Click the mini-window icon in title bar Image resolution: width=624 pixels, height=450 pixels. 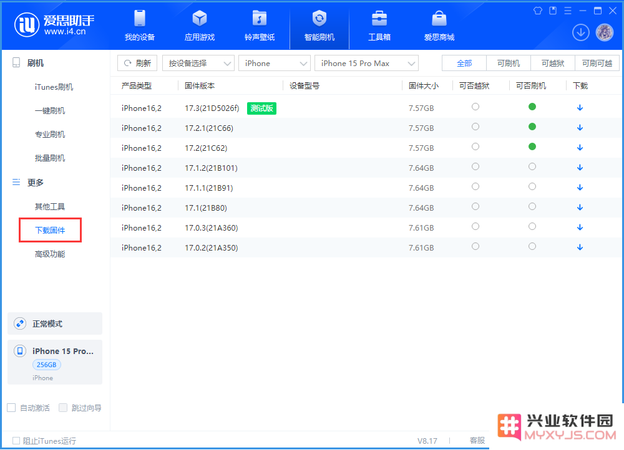click(x=553, y=11)
